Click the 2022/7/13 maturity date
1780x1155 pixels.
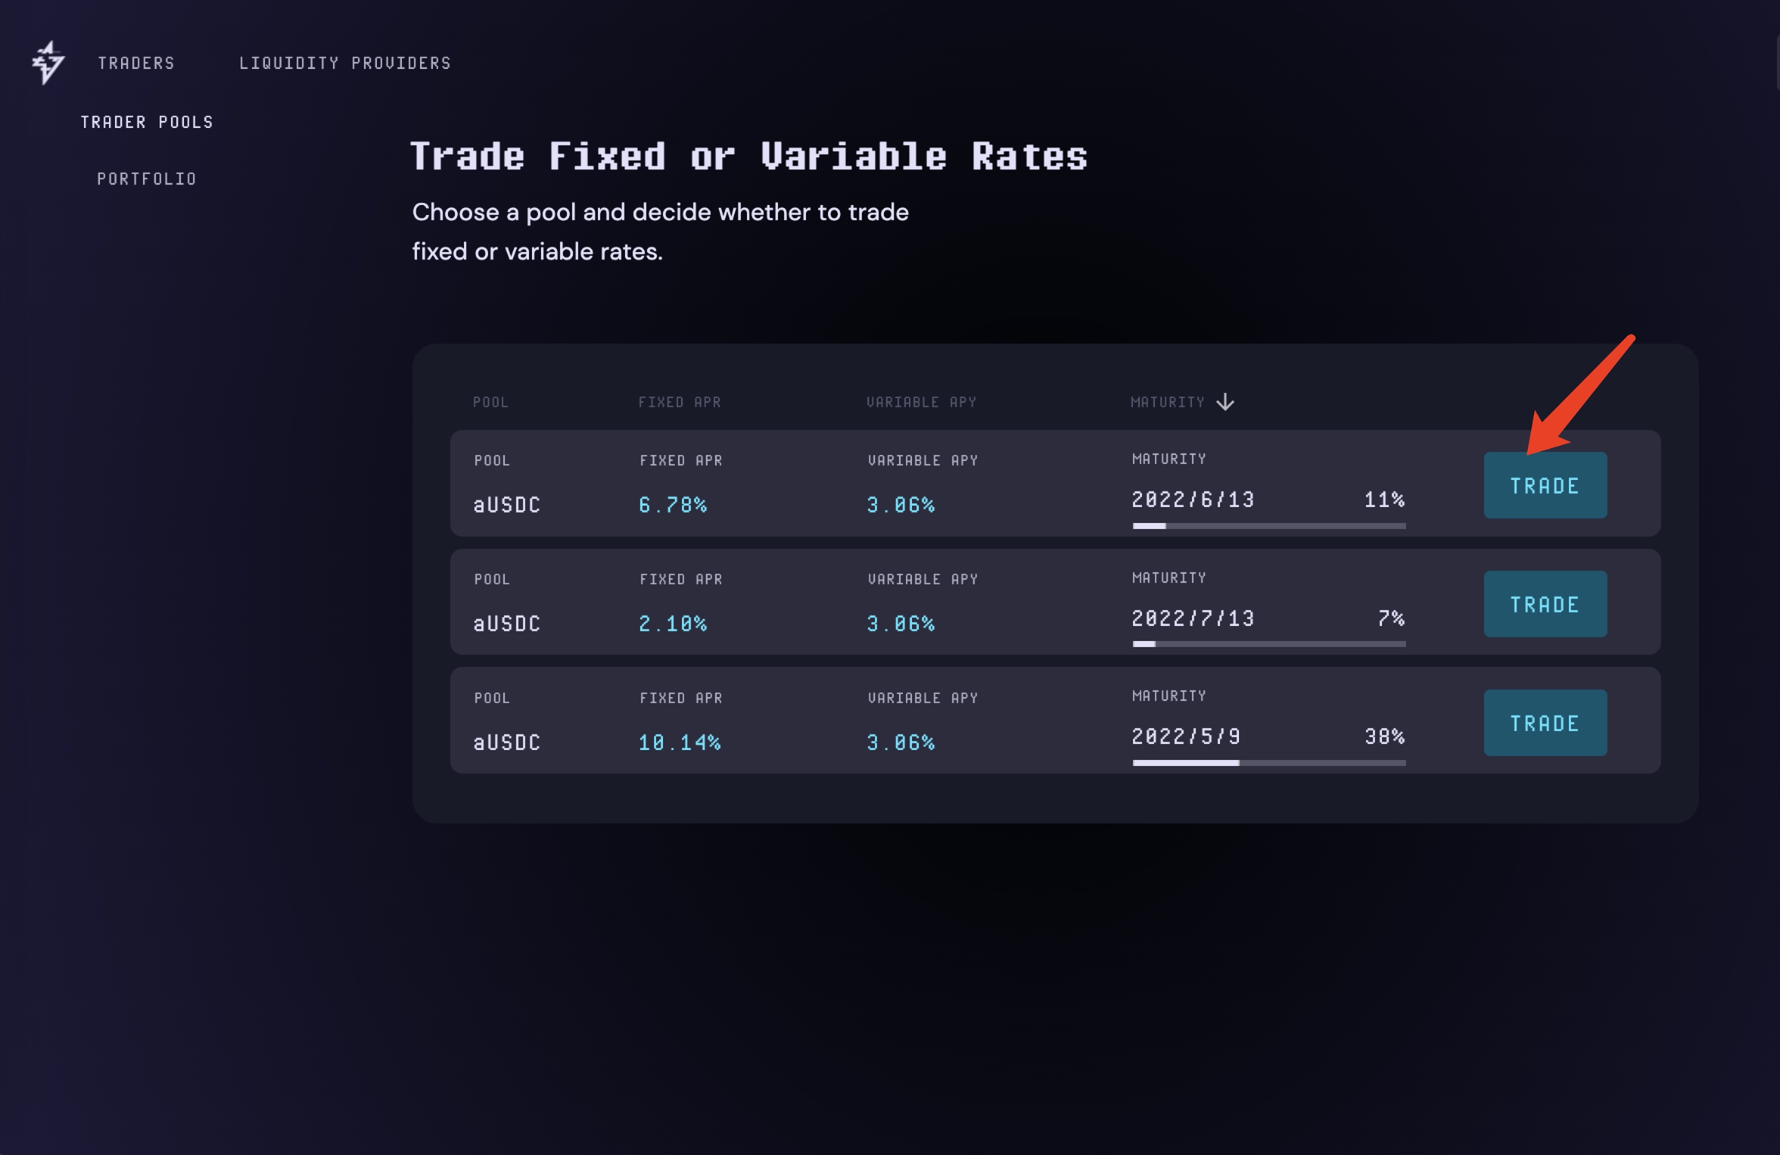(x=1193, y=618)
